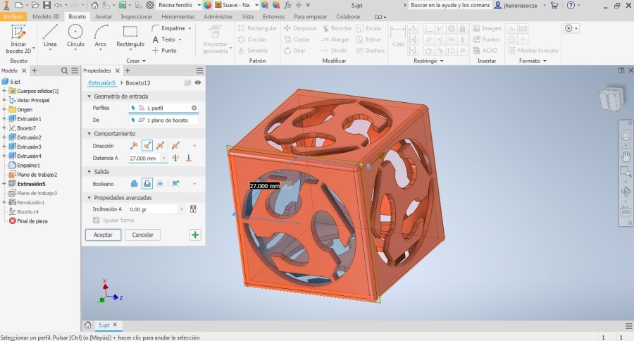The width and height of the screenshot is (634, 341).
Task: Open the Autodesk shopping cart icon
Action: point(555,5)
